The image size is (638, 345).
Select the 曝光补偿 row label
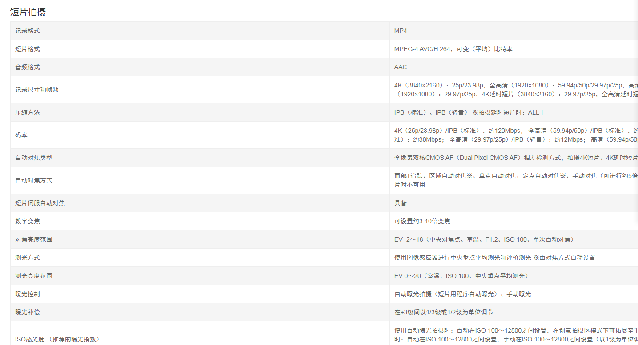28,312
